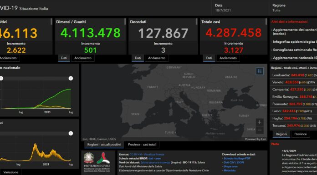This screenshot has width=317, height=175.
Task: Open the Dati CSV / JSON download link
Action: point(234,162)
